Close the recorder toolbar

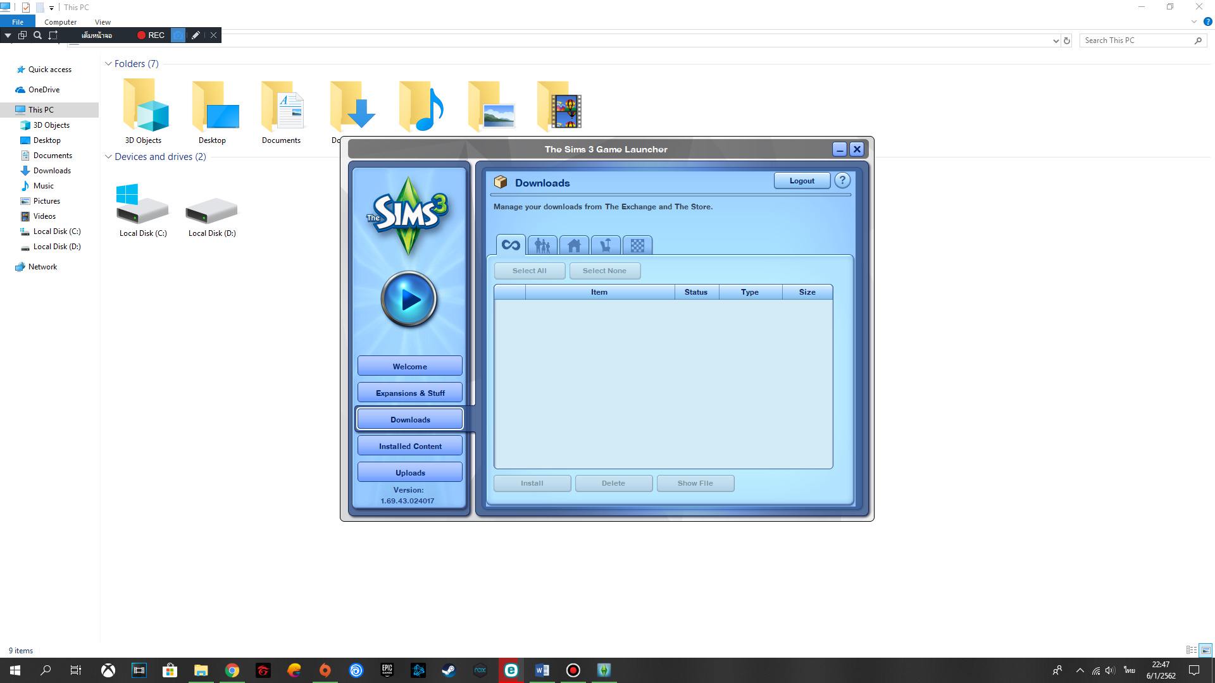click(213, 35)
